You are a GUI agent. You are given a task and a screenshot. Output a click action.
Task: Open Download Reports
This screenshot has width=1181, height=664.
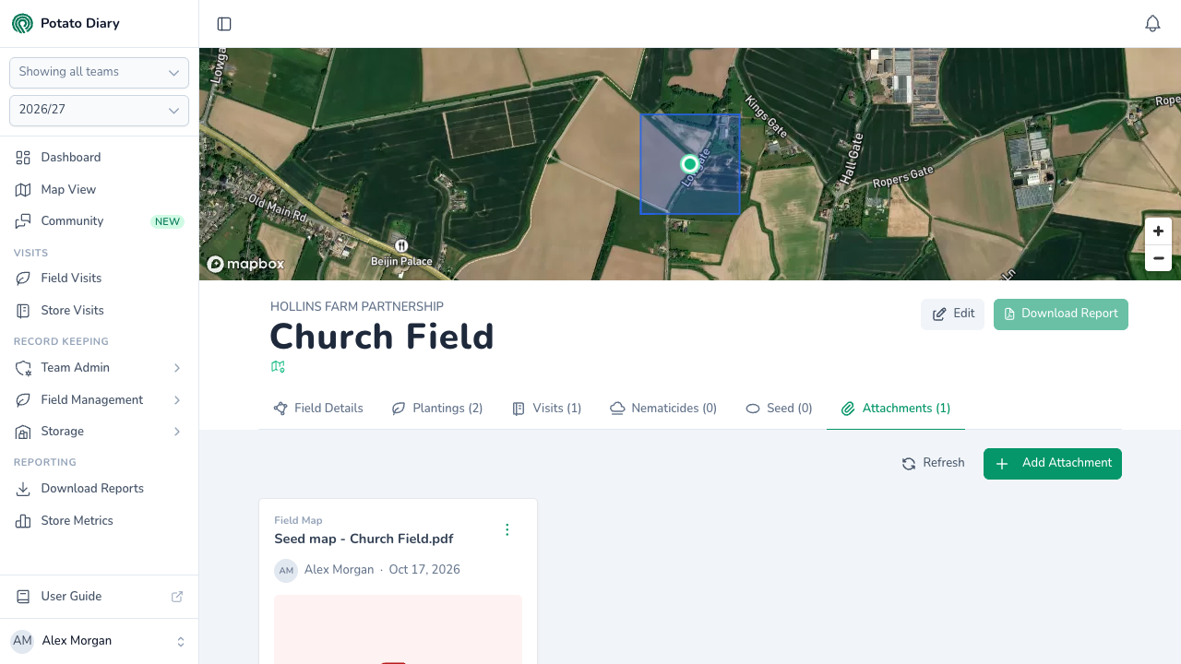pyautogui.click(x=99, y=489)
